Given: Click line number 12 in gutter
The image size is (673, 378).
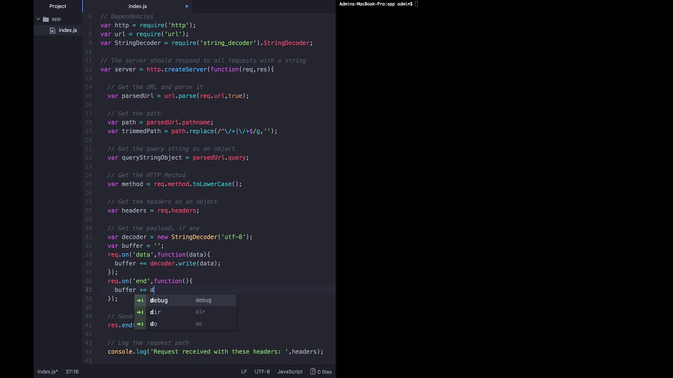Looking at the screenshot, I should (x=89, y=69).
